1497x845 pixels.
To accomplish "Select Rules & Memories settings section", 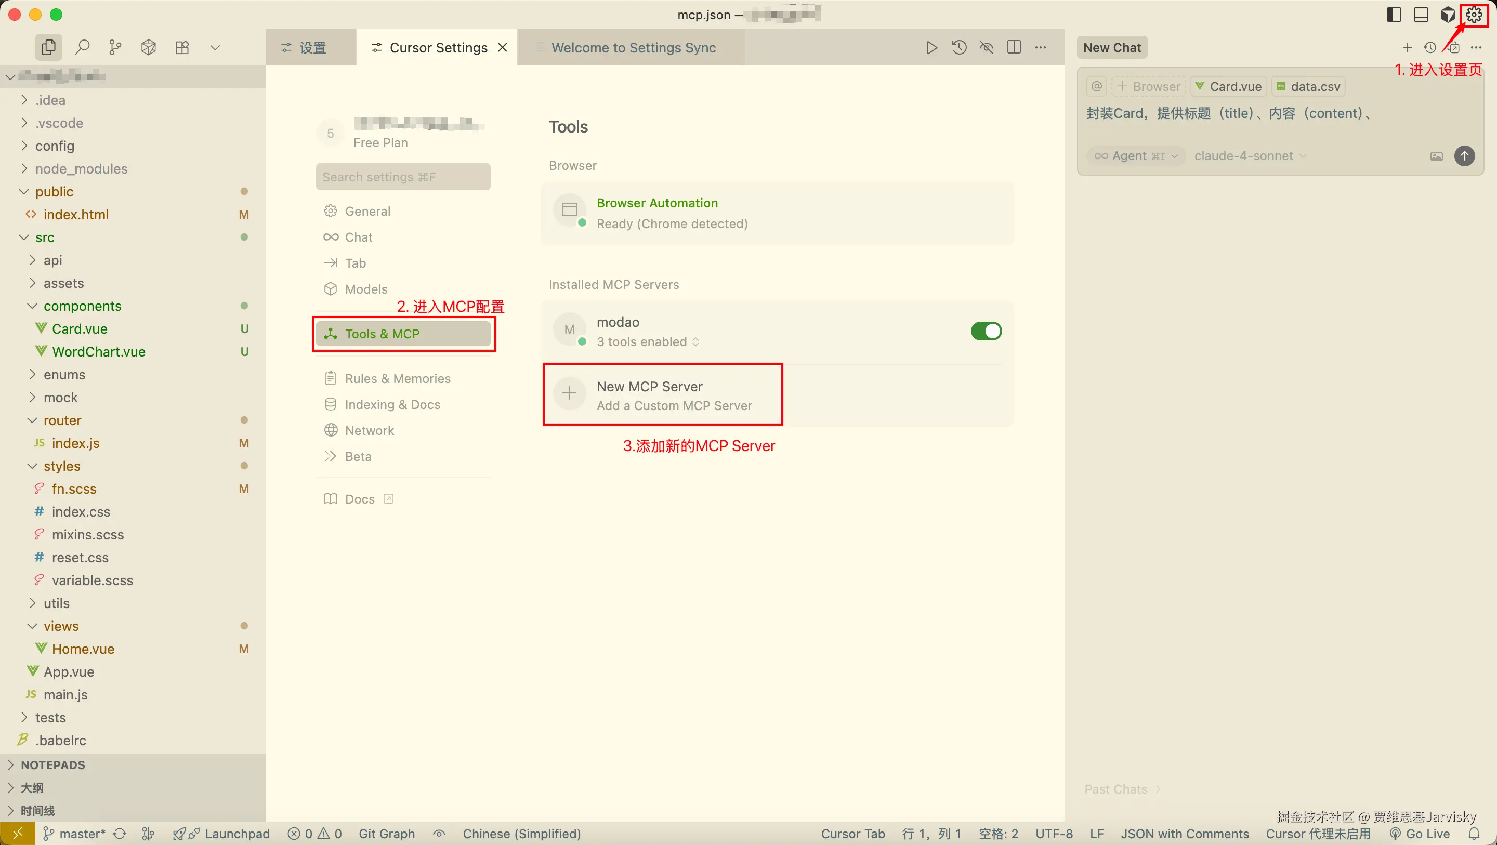I will (x=397, y=378).
